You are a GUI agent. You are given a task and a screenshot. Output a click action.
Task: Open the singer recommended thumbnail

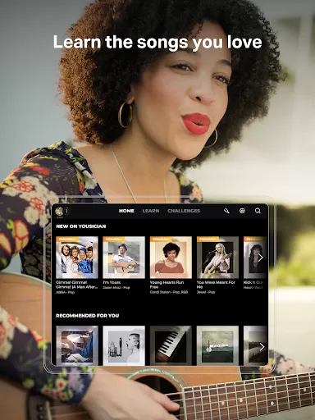[124, 345]
